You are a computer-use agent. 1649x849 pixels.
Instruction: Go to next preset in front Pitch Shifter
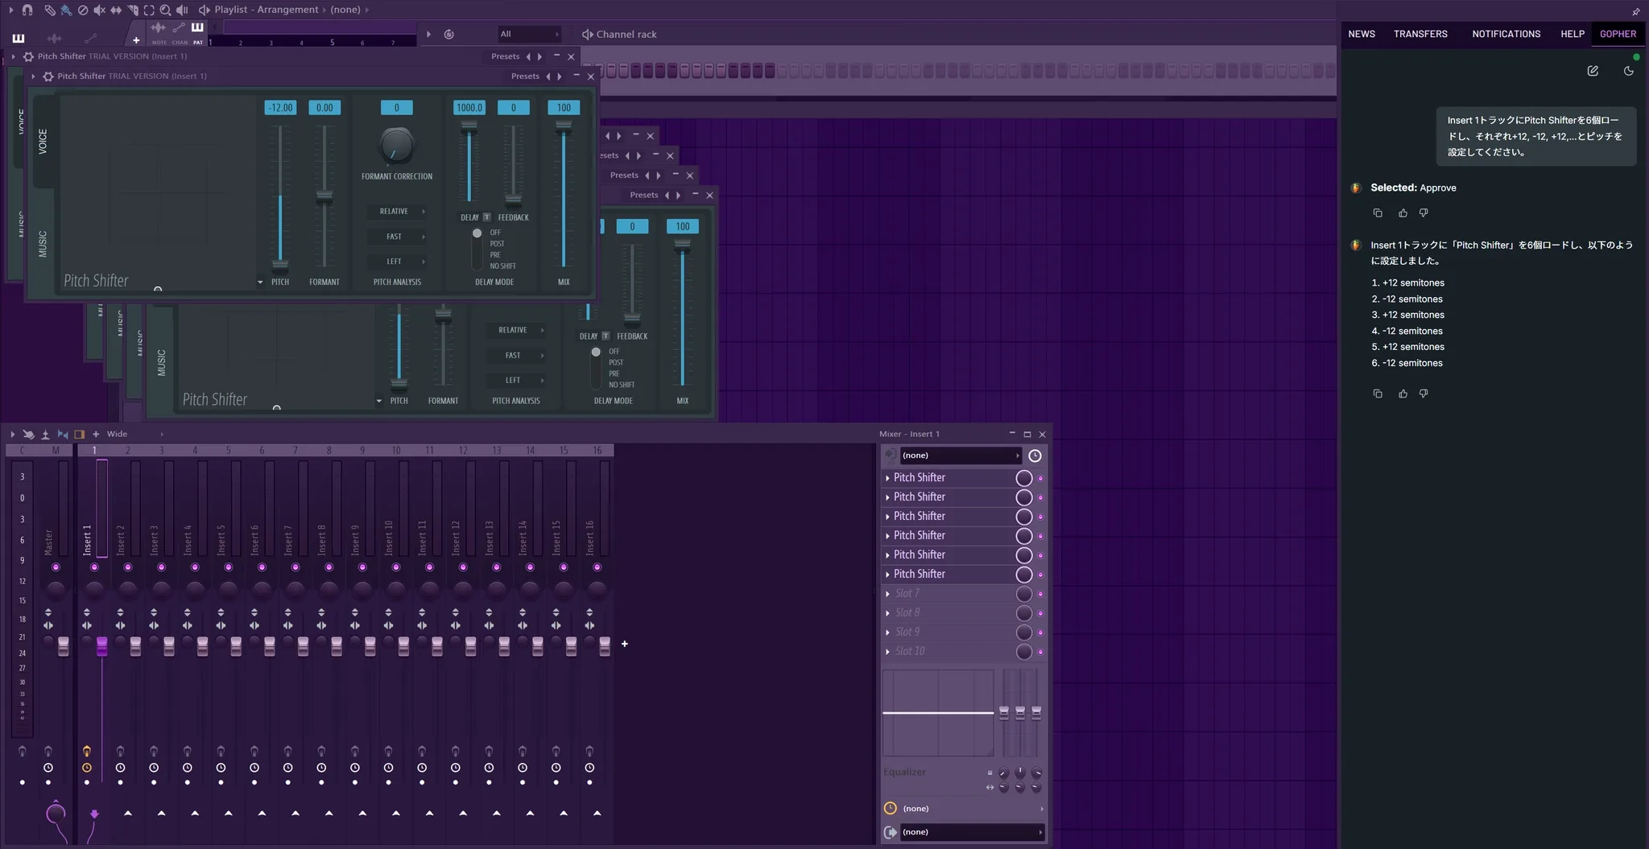(x=560, y=76)
